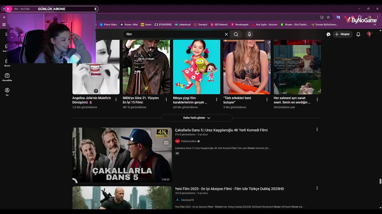Open the Her sahnesi ayrı sanat Short thumbnail
This screenshot has height=214, width=382.
pos(297,67)
